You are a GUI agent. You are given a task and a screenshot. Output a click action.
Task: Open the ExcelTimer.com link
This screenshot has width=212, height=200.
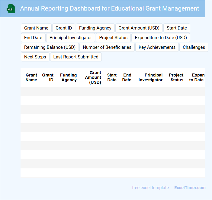190,188
